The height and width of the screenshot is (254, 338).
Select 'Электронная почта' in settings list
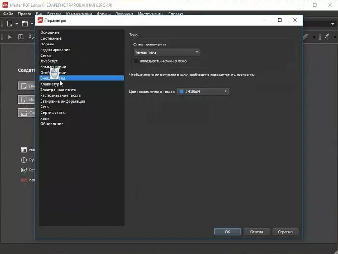pos(58,90)
